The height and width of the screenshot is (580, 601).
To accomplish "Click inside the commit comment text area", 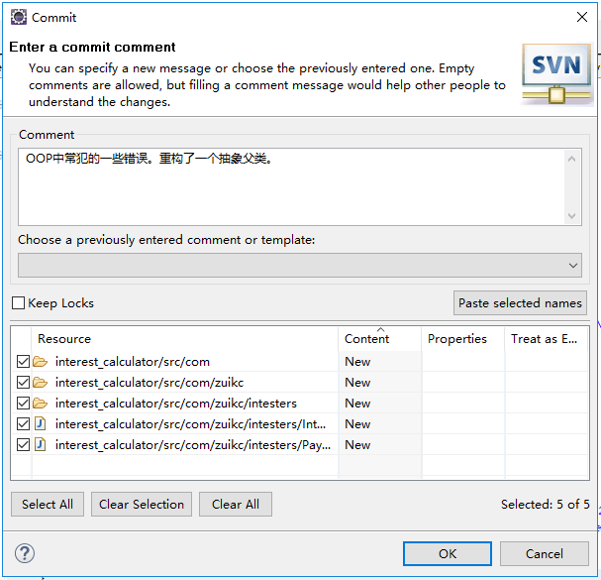I will coord(287,186).
